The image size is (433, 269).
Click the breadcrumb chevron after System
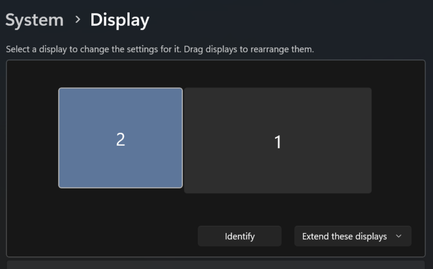click(77, 20)
